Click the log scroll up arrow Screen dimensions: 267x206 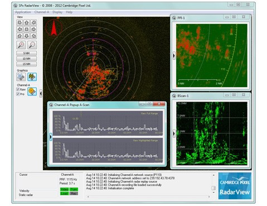click(x=213, y=175)
